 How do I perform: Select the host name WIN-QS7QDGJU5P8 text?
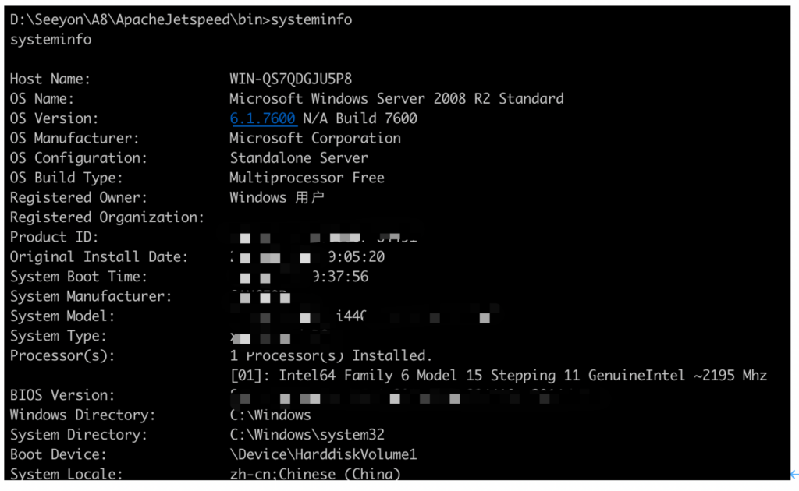290,79
